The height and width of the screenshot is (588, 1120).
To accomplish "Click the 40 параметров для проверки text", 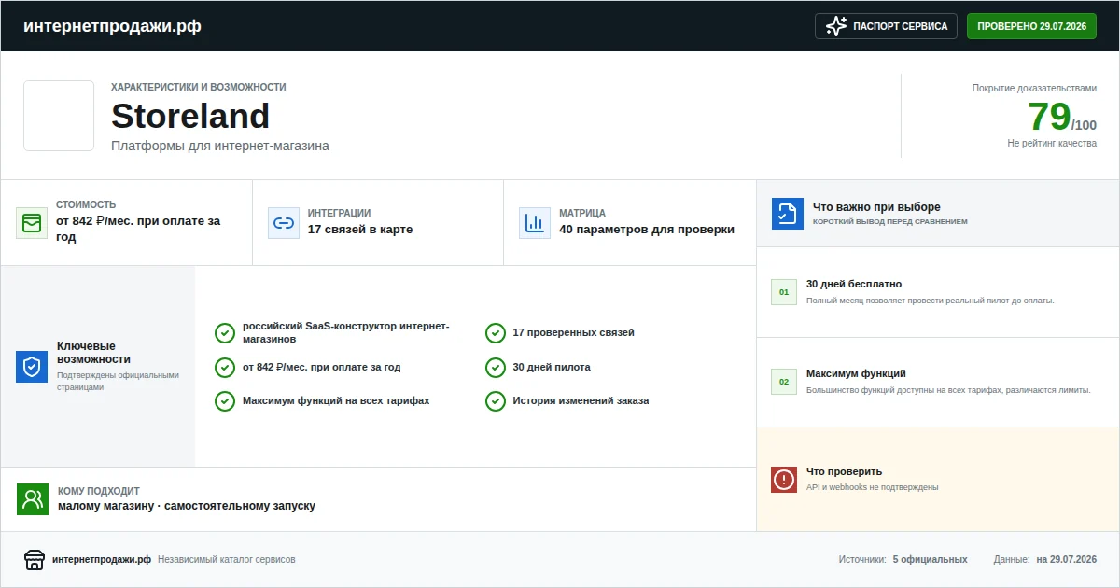I will coord(647,230).
